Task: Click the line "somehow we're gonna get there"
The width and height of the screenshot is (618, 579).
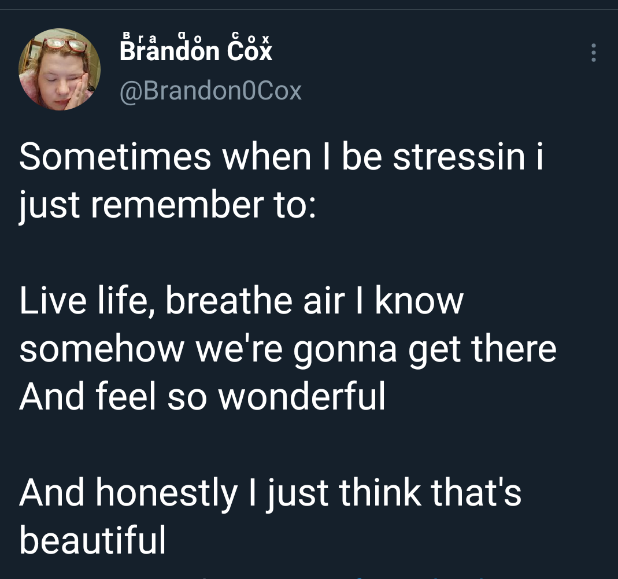Action: (x=288, y=349)
